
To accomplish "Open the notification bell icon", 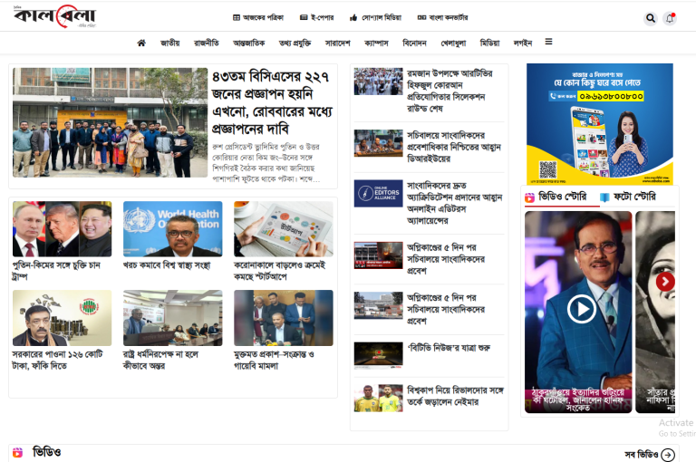I will [x=670, y=18].
